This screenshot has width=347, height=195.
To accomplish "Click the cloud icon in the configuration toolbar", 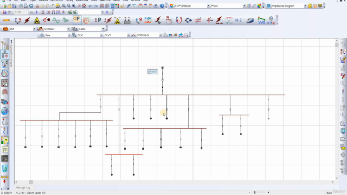I will click(181, 35).
